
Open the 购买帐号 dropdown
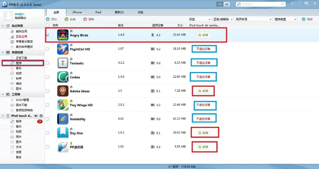click(254, 19)
